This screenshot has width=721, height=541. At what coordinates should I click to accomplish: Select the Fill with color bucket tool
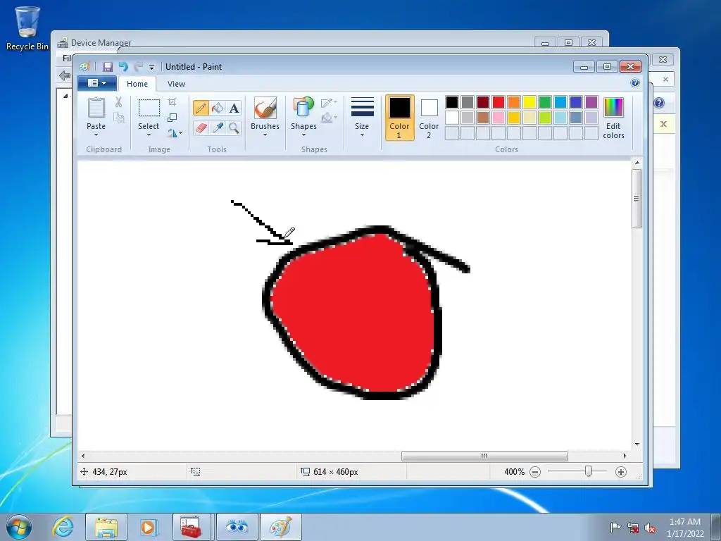218,108
